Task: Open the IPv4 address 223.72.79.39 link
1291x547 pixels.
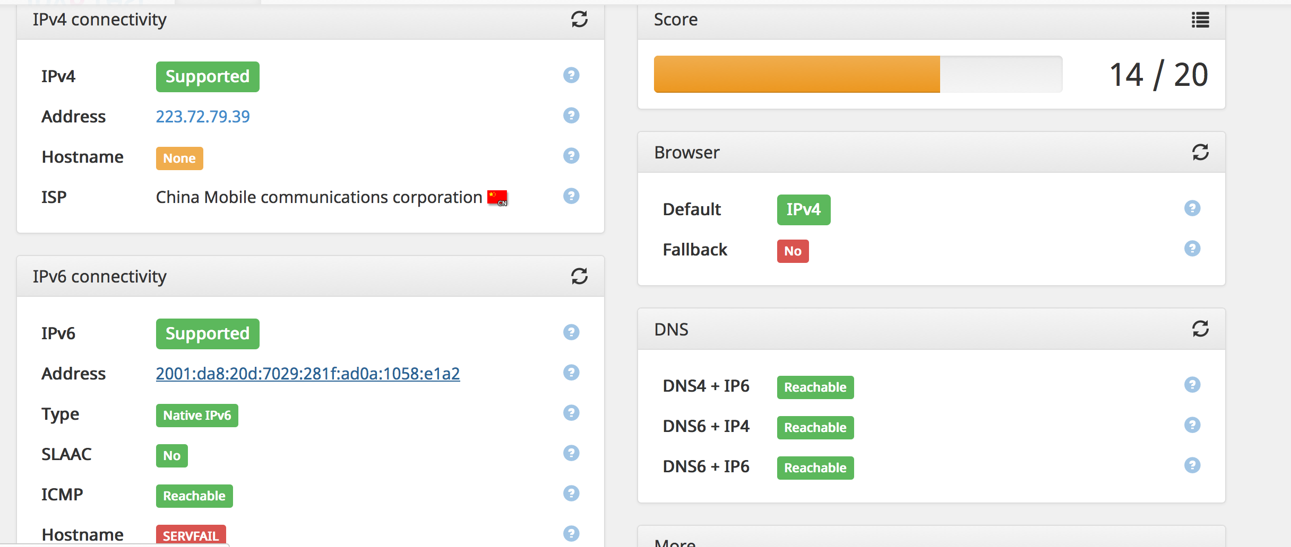Action: [203, 117]
